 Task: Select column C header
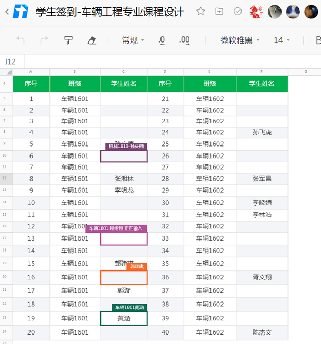pyautogui.click(x=124, y=71)
